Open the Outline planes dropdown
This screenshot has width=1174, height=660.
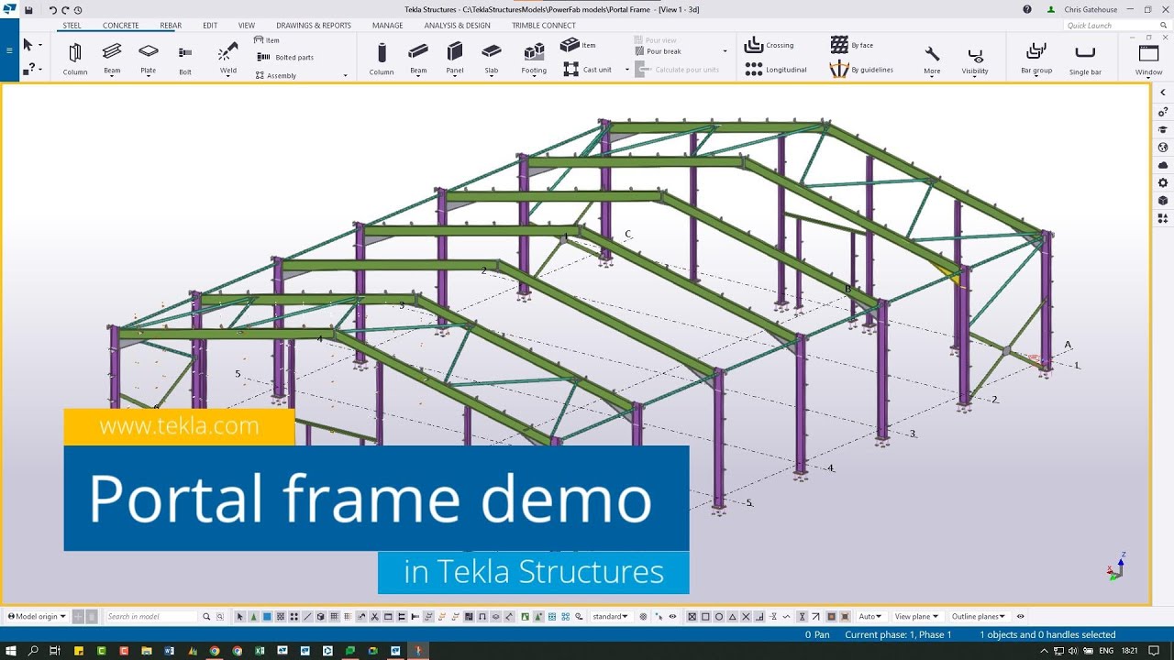click(x=979, y=617)
